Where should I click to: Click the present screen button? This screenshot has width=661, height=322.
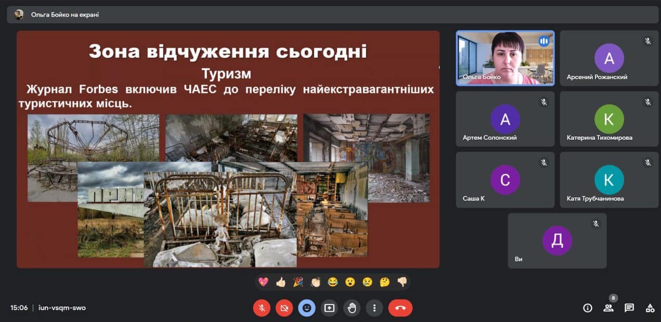(x=329, y=308)
